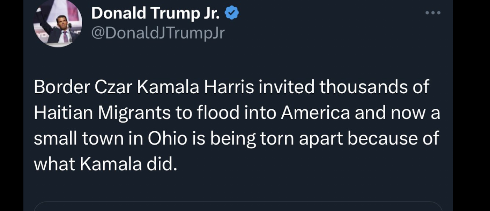Select the phrase "Haitian Migrants" in the tweet
The height and width of the screenshot is (211, 490).
coord(103,113)
